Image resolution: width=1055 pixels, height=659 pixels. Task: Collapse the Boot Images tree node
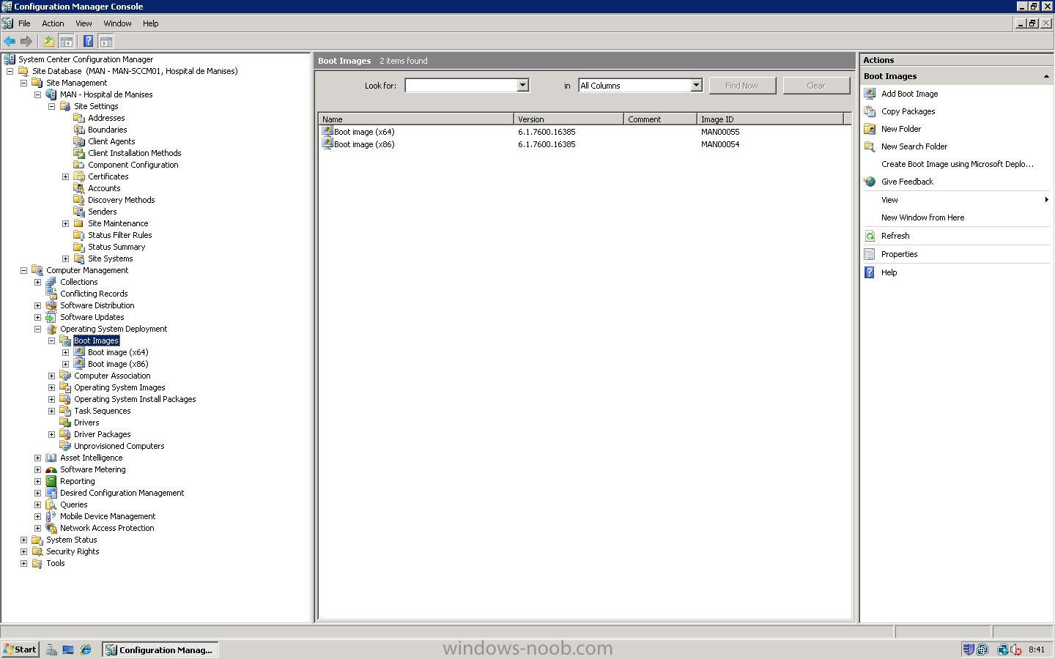pos(51,340)
